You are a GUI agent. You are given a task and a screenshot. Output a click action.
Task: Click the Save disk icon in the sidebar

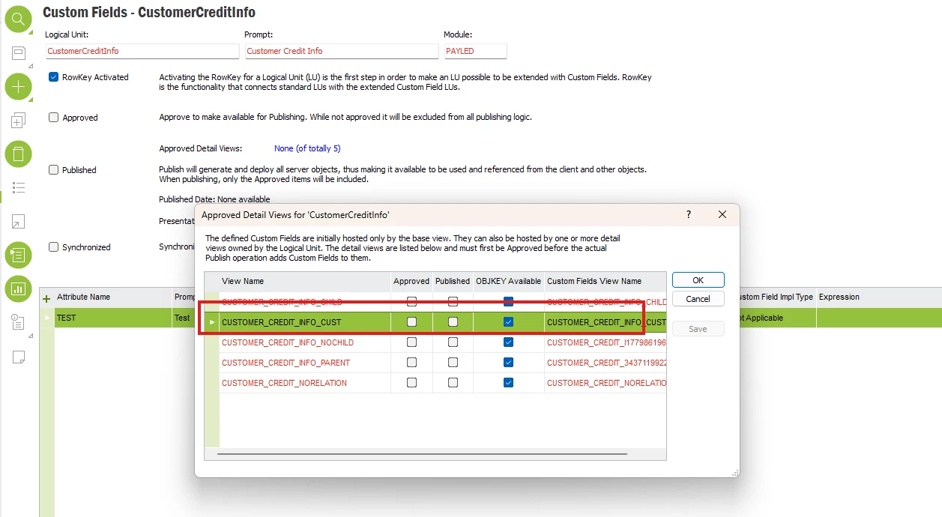19,53
